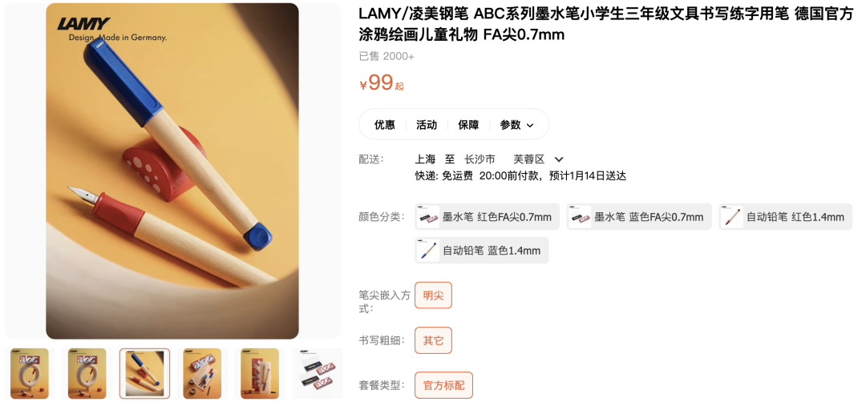The height and width of the screenshot is (402, 866).
Task: Pick 自动铅笔 红色1.4mm variant
Action: tap(785, 217)
